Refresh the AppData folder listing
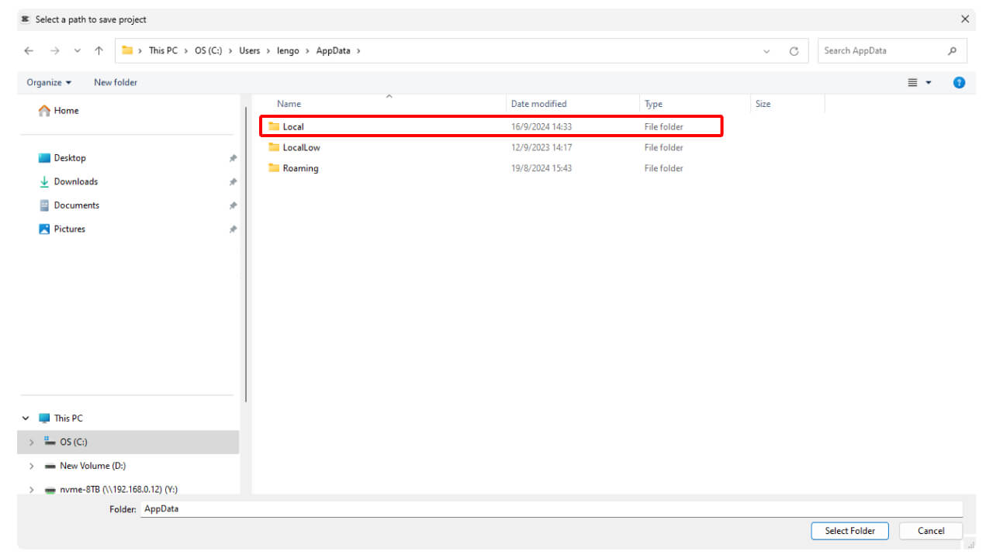 [x=794, y=51]
